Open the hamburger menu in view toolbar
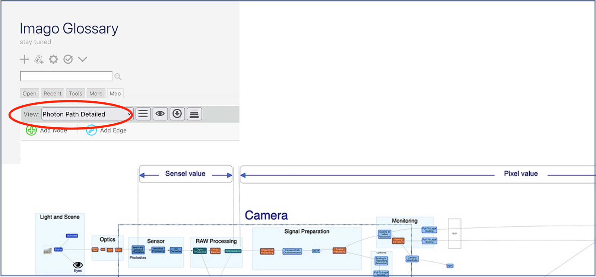The image size is (596, 277). 143,114
